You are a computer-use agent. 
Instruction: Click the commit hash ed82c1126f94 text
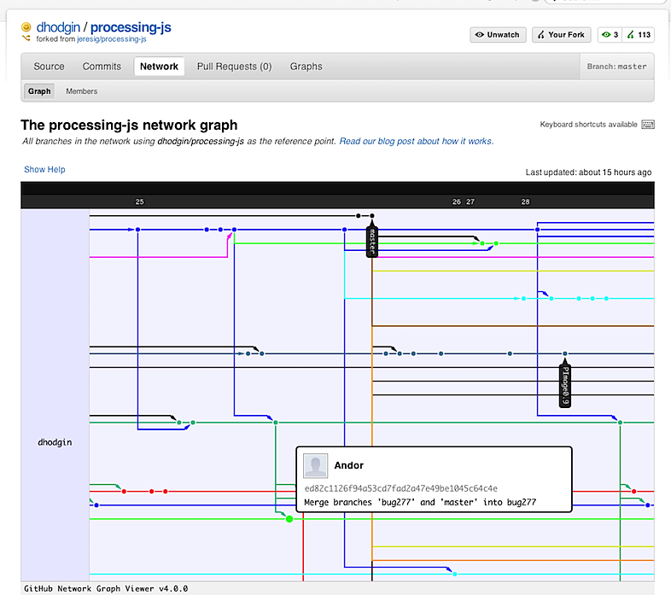click(x=401, y=488)
